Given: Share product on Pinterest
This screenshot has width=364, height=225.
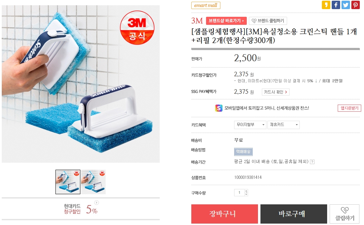Looking at the screenshot, I should [x=356, y=5].
